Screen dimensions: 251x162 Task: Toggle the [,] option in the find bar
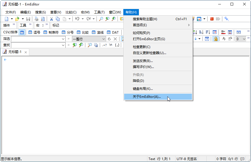[x=117, y=45]
